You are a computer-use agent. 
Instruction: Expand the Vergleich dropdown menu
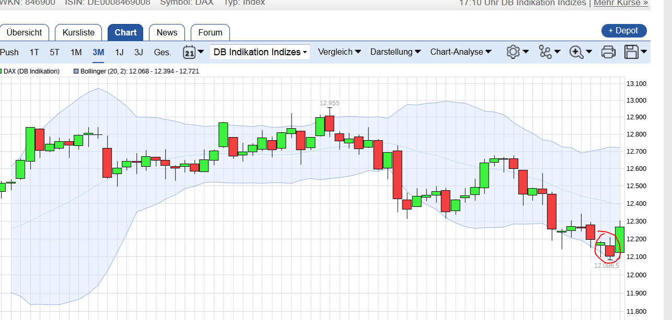point(340,52)
